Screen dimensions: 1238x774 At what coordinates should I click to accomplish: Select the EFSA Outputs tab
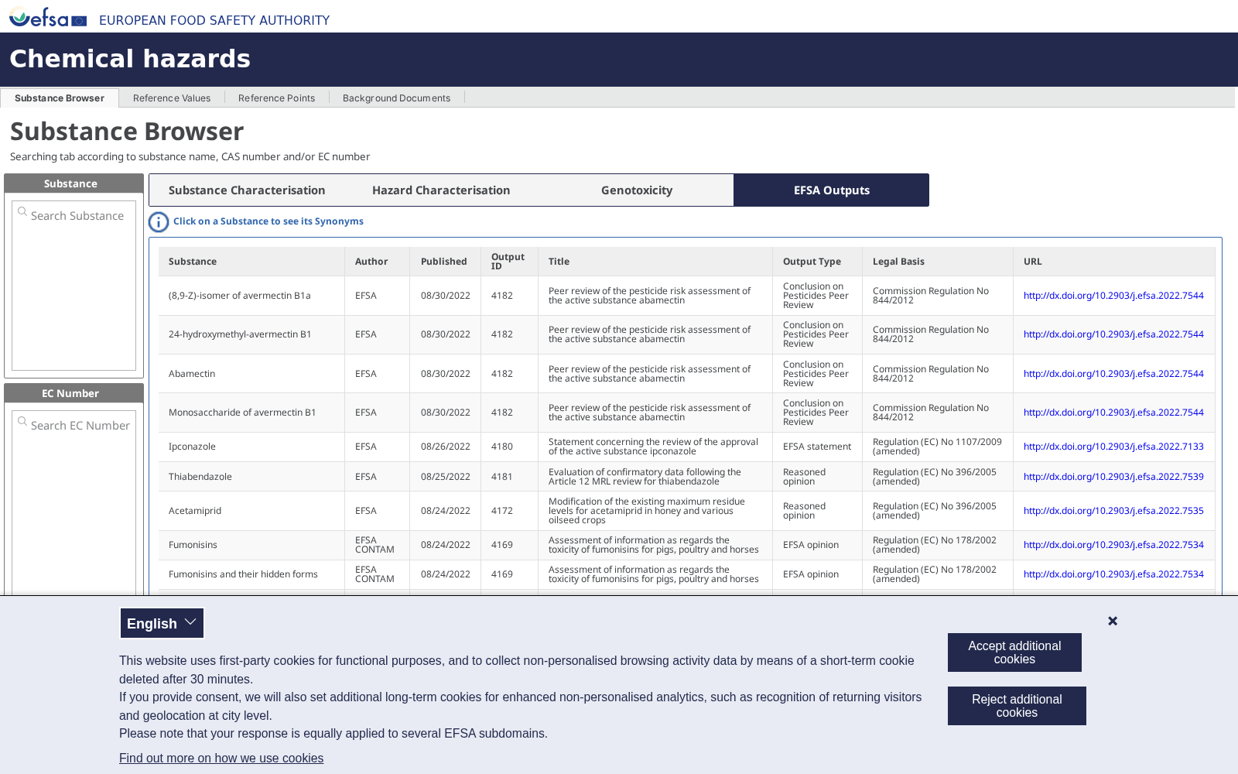click(x=832, y=190)
